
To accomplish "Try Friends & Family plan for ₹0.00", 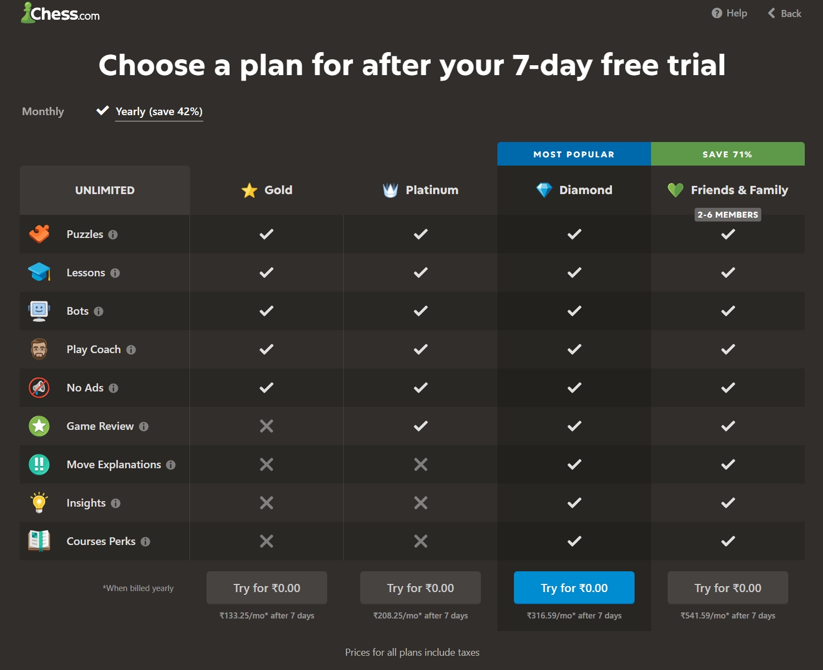I will point(728,588).
